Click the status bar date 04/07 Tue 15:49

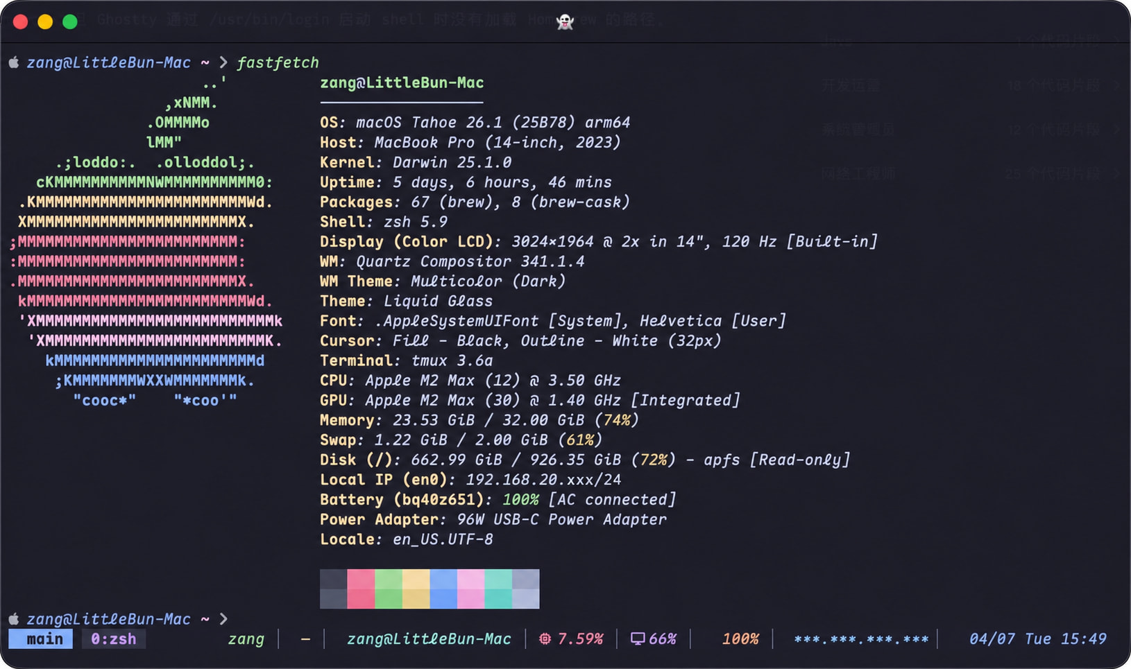pyautogui.click(x=1037, y=638)
